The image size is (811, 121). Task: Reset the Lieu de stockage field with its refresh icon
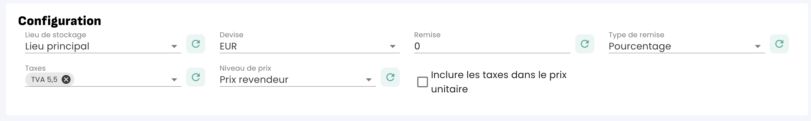(x=195, y=44)
